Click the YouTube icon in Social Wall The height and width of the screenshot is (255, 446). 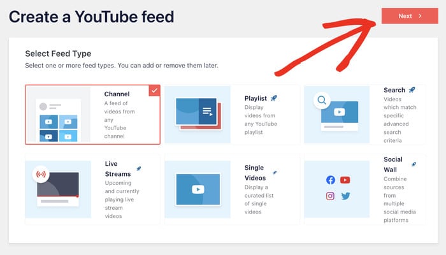click(x=345, y=180)
